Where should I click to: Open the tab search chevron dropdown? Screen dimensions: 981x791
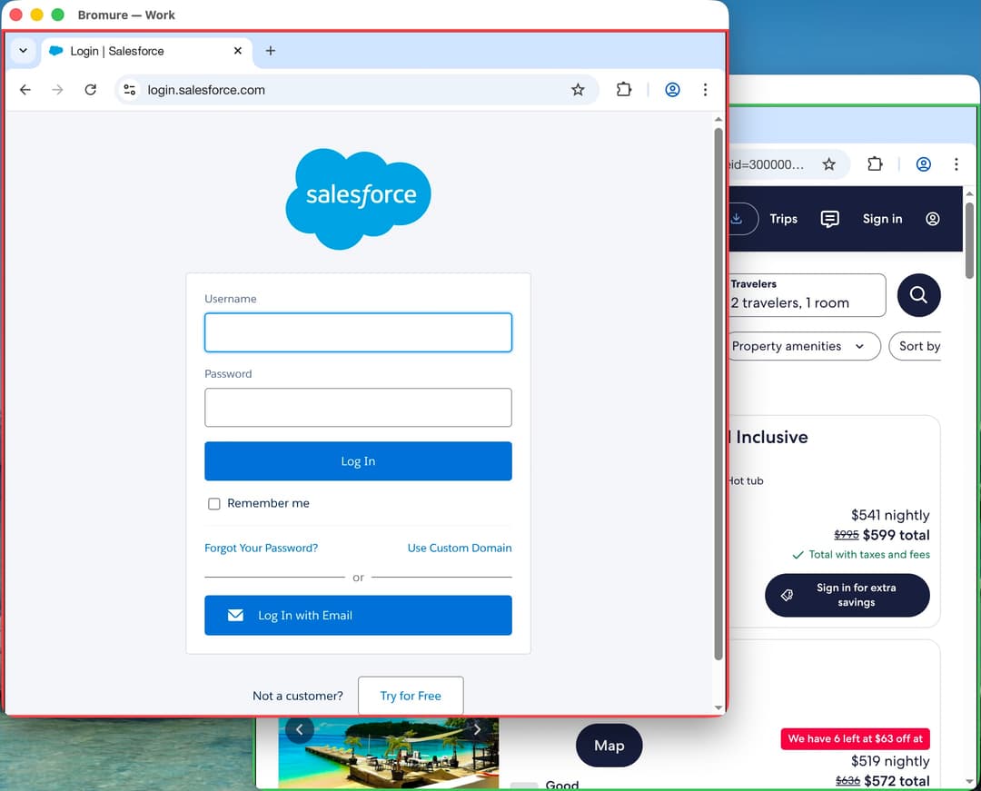click(23, 52)
